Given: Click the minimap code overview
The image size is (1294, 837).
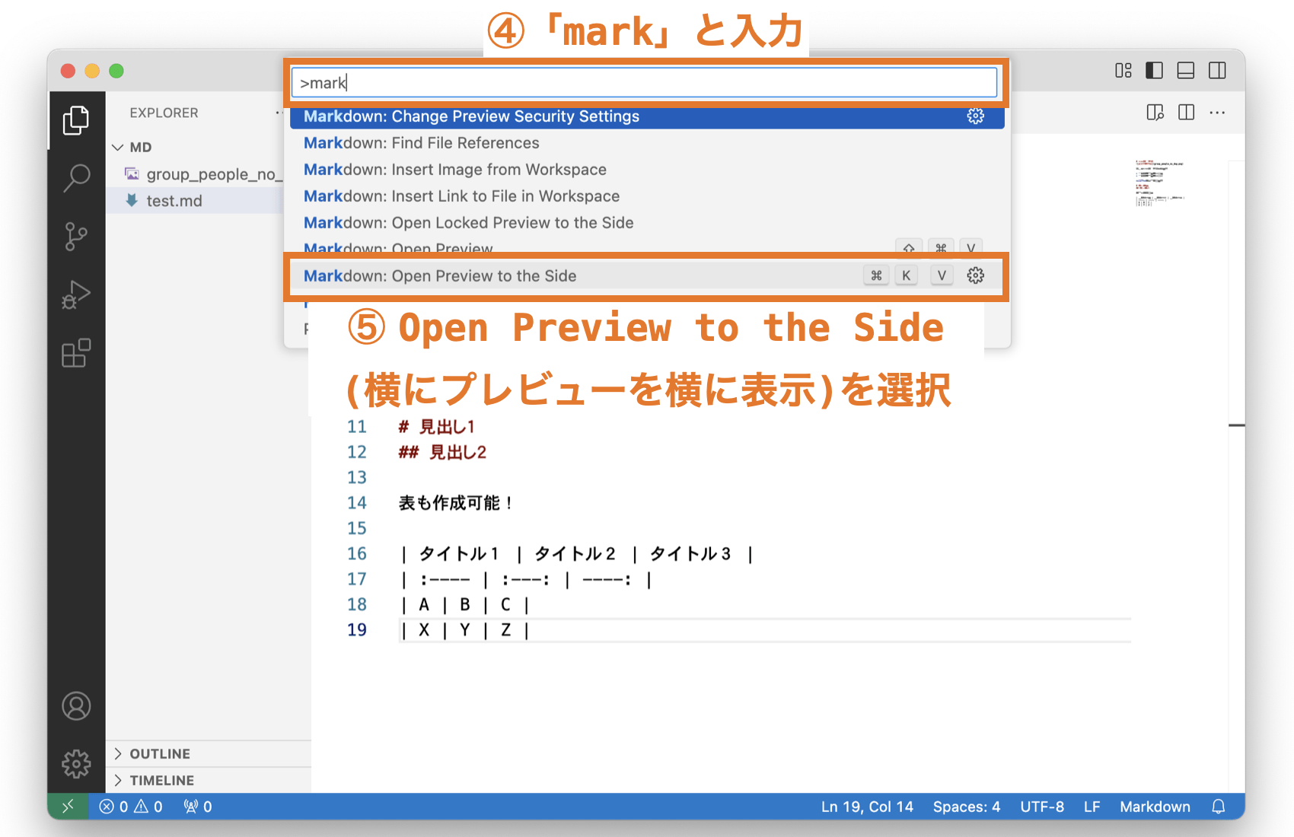Looking at the screenshot, I should (1160, 183).
